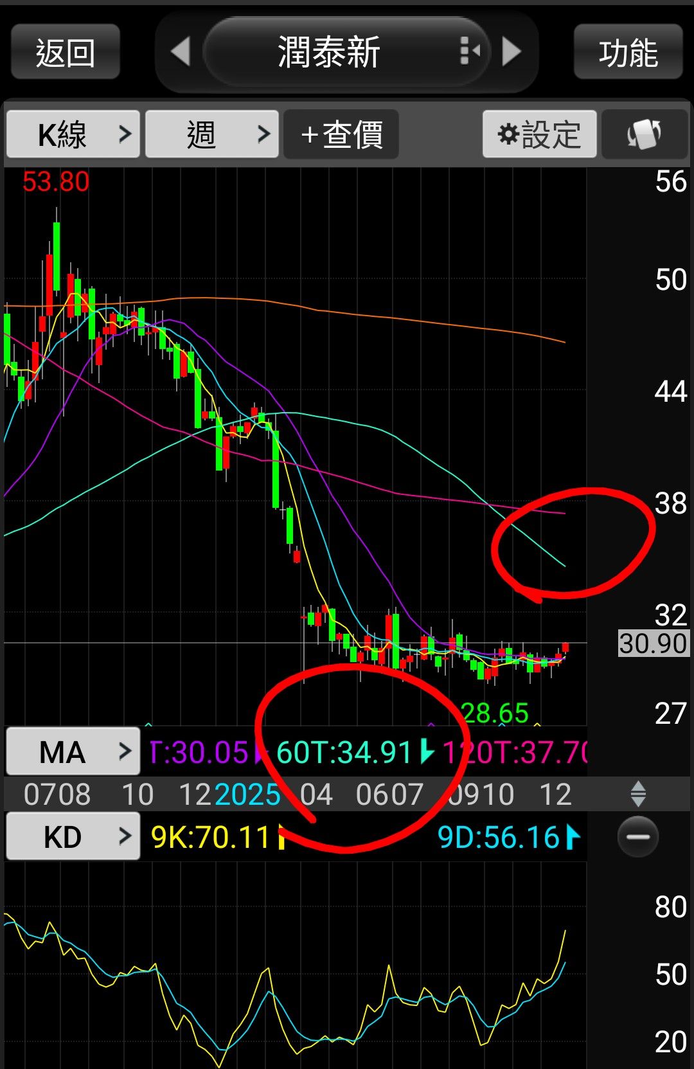Tap the KD axis label 80
This screenshot has width=694, height=1069.
pyautogui.click(x=671, y=908)
